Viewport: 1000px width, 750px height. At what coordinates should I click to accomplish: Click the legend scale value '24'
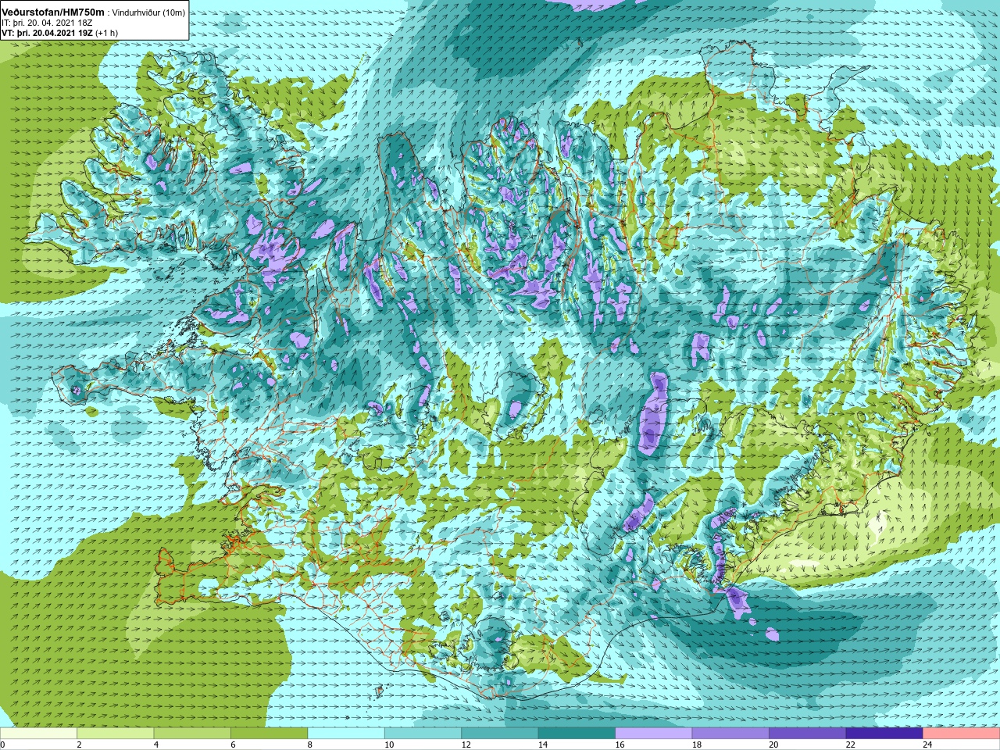pyautogui.click(x=927, y=745)
